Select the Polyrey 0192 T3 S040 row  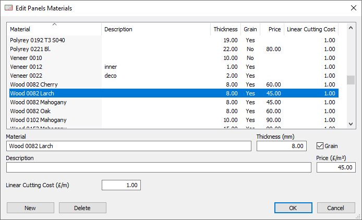point(174,40)
